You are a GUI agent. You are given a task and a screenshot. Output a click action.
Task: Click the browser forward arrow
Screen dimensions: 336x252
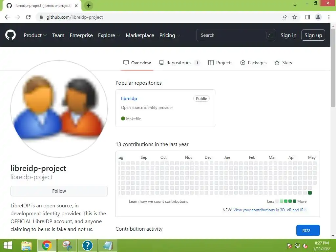click(x=18, y=17)
